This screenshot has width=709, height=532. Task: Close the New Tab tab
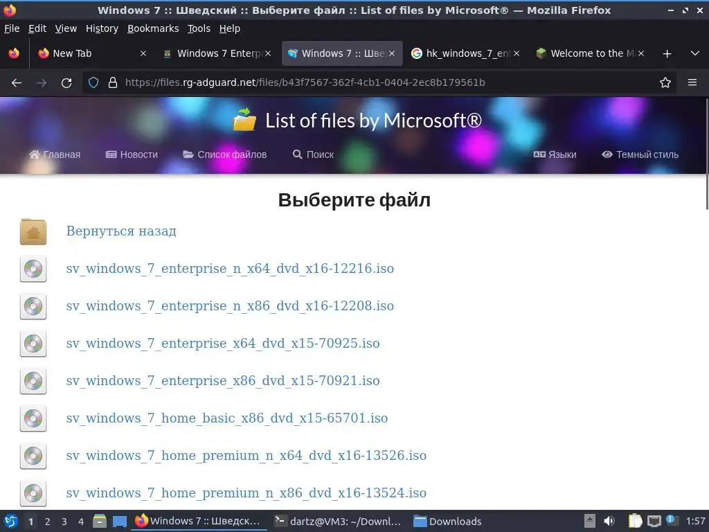point(143,53)
